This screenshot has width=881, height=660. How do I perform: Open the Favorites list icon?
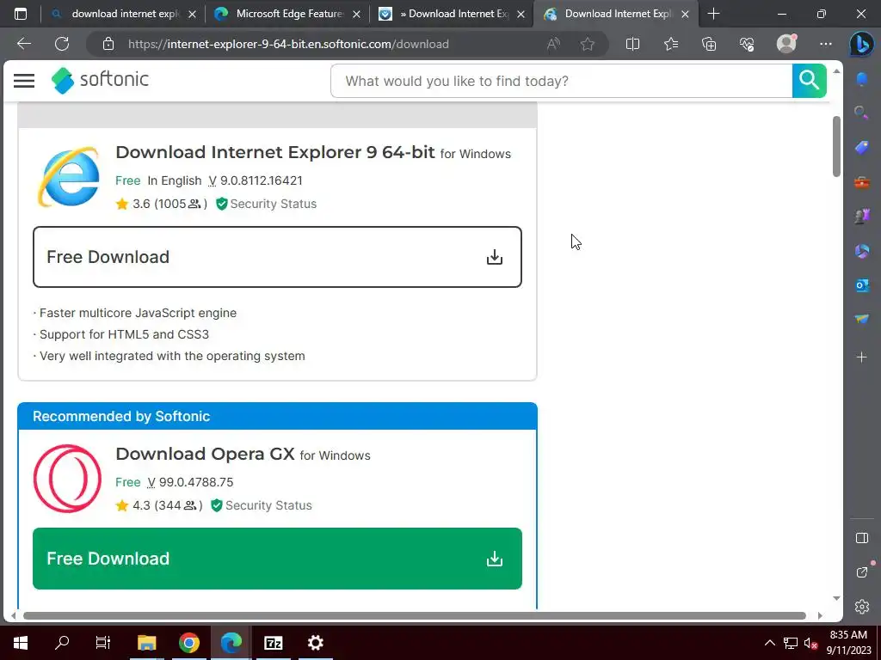pos(671,44)
